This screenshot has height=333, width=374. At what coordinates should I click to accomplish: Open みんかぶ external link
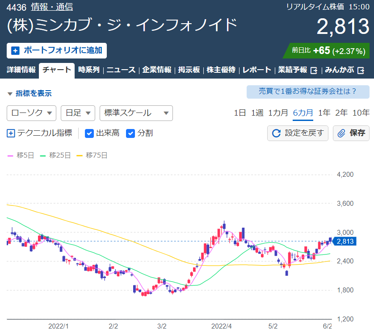tap(345, 70)
